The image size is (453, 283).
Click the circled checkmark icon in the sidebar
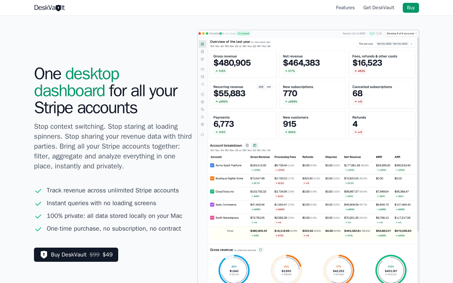(202, 94)
